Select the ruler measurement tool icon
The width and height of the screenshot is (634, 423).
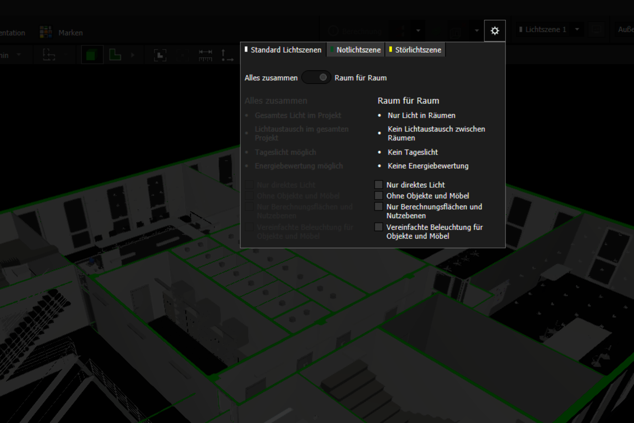[205, 55]
